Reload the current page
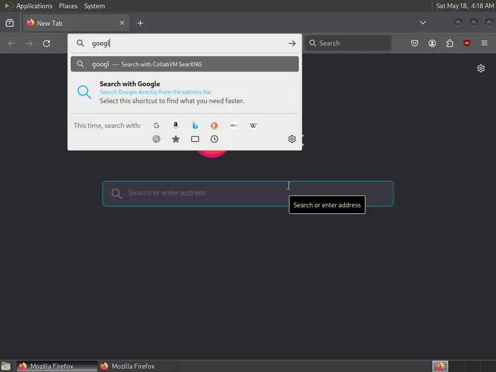 pyautogui.click(x=46, y=43)
